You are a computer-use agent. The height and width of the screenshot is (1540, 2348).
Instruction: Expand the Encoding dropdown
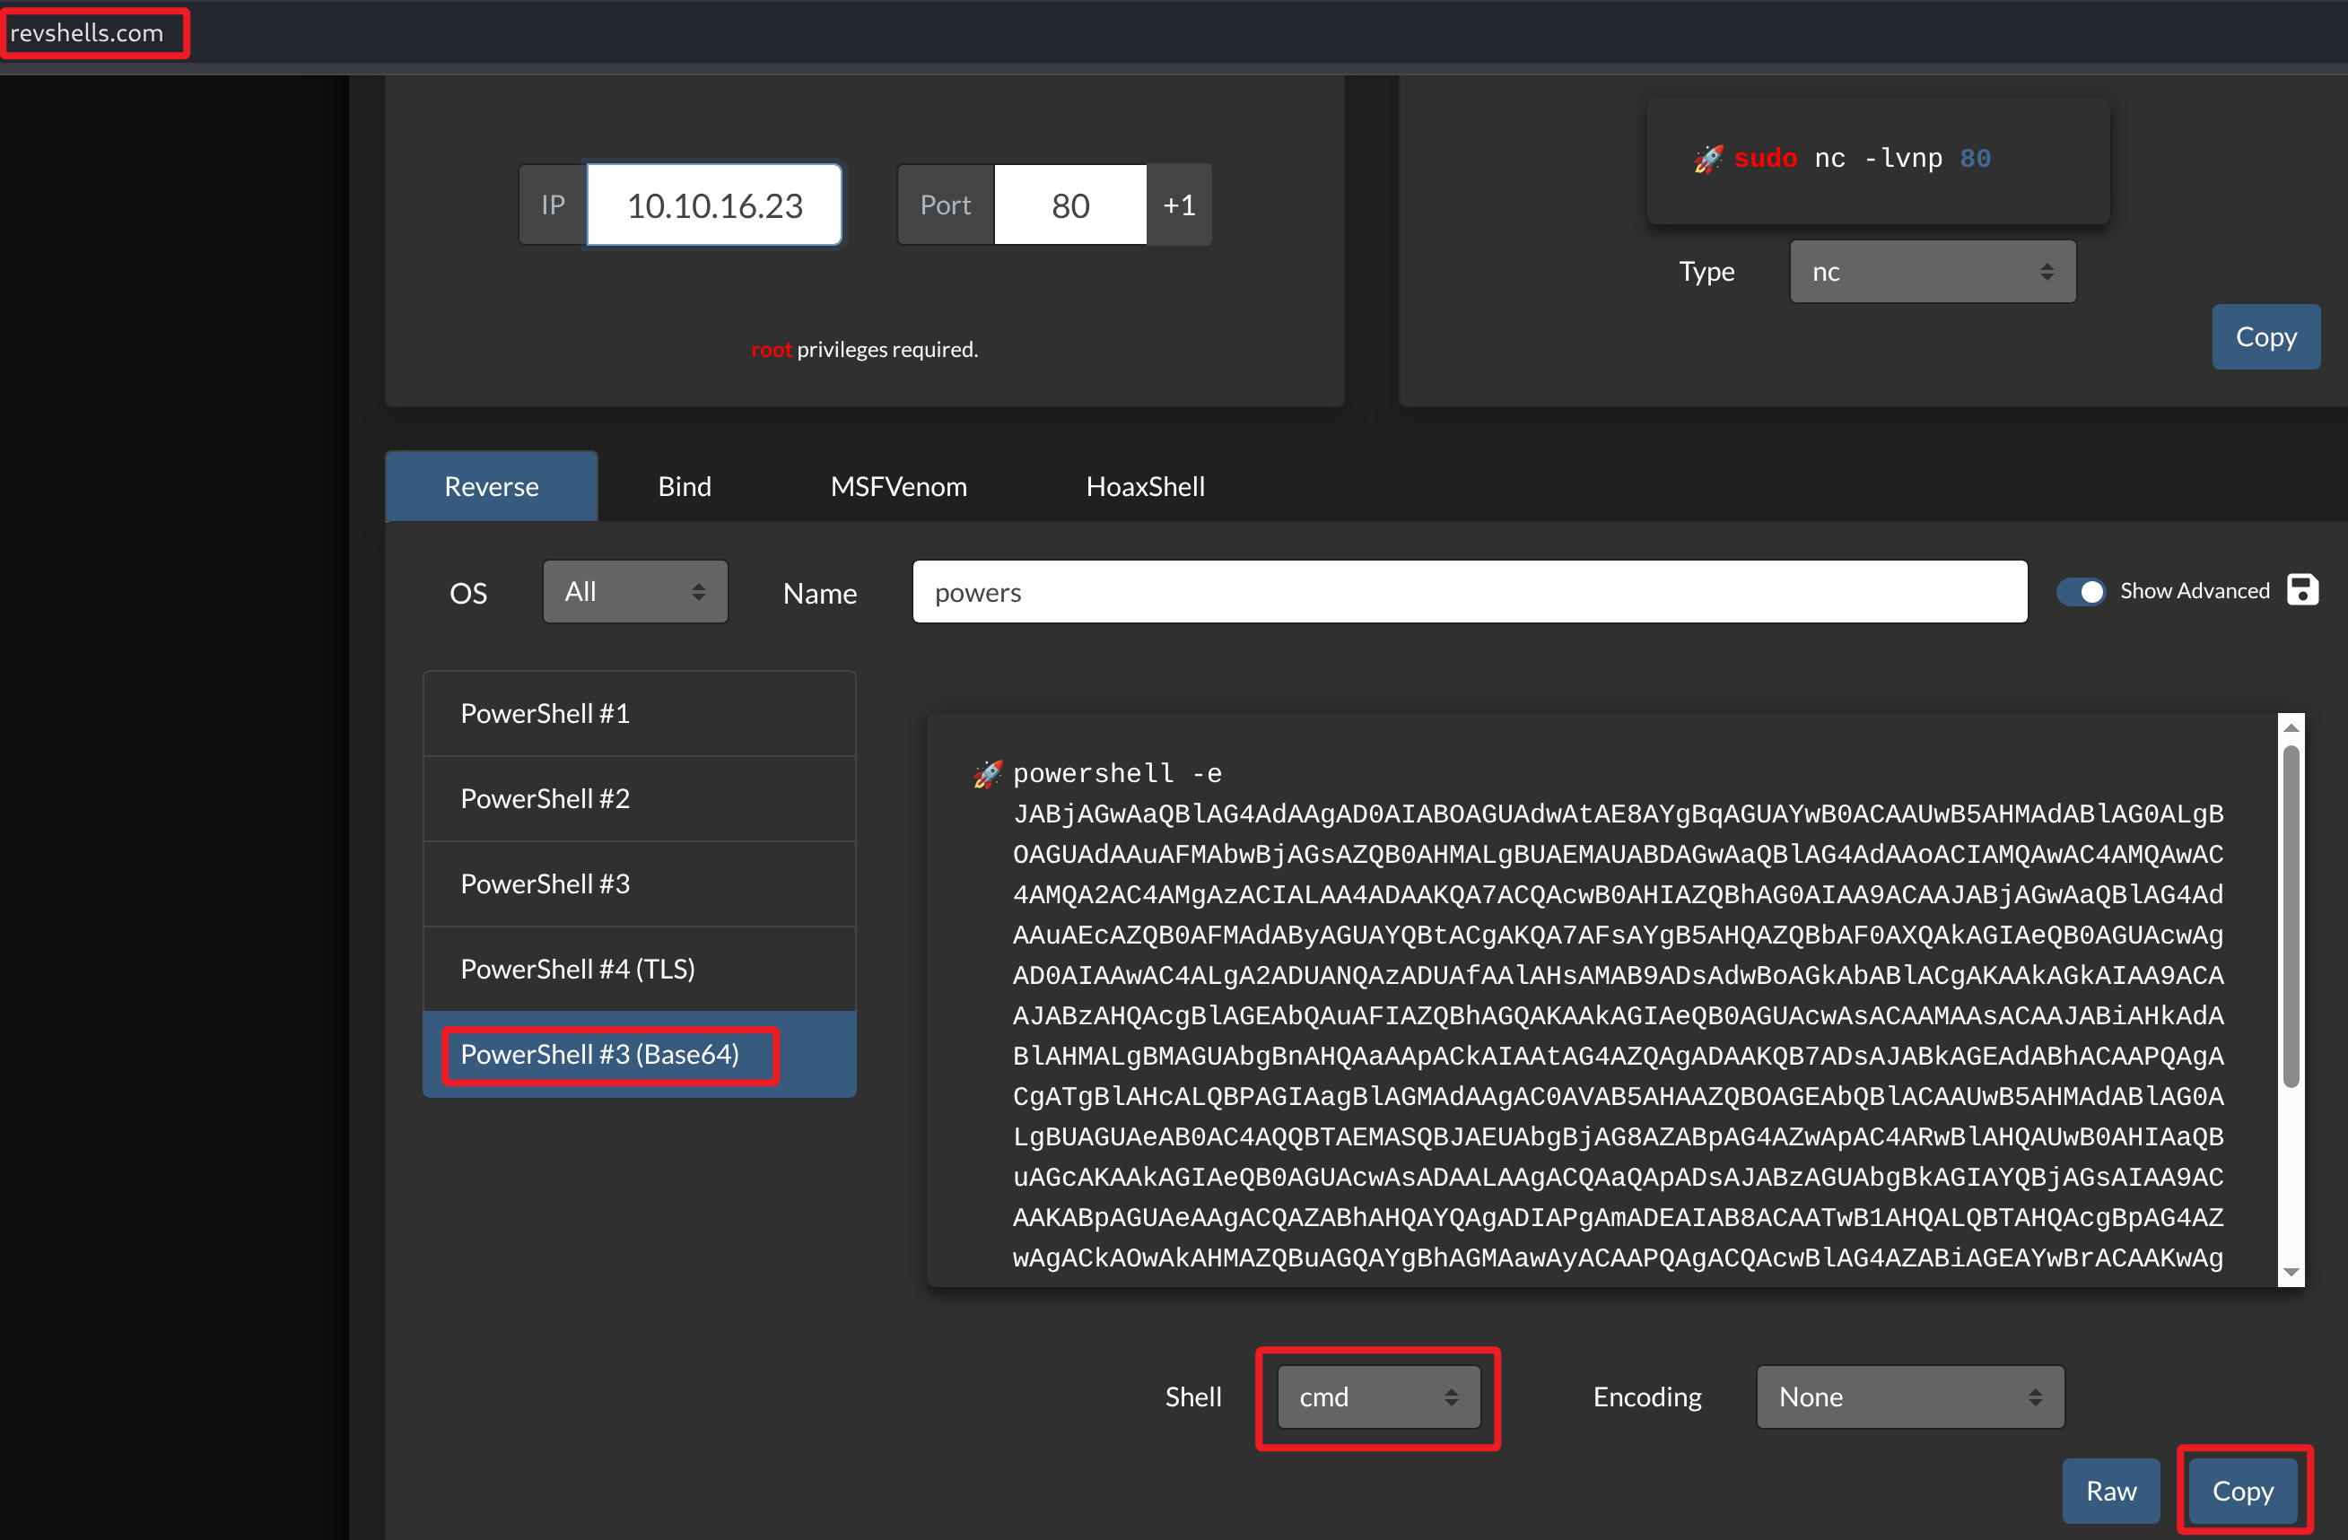coord(1909,1396)
